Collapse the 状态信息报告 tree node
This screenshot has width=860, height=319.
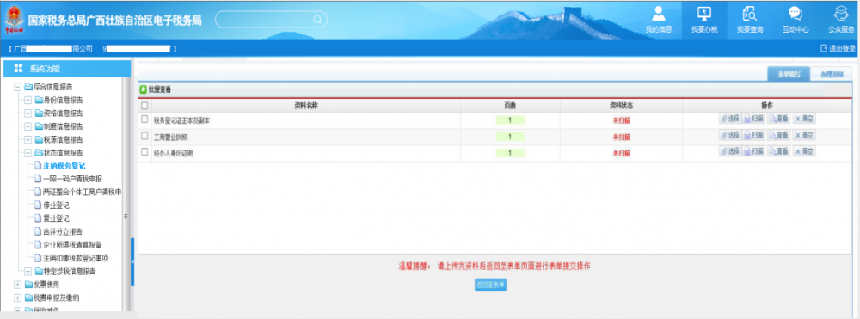pos(28,152)
